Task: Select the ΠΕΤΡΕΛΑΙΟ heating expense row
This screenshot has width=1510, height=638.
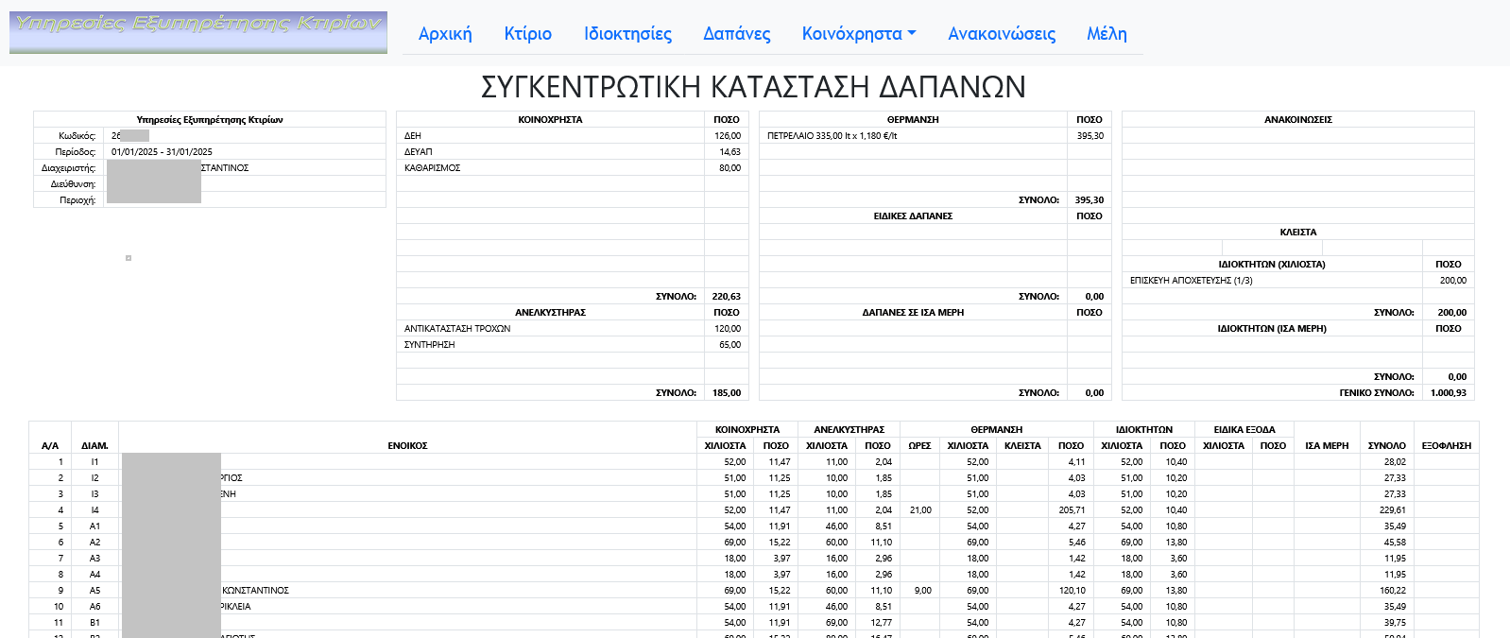Action: pos(832,136)
